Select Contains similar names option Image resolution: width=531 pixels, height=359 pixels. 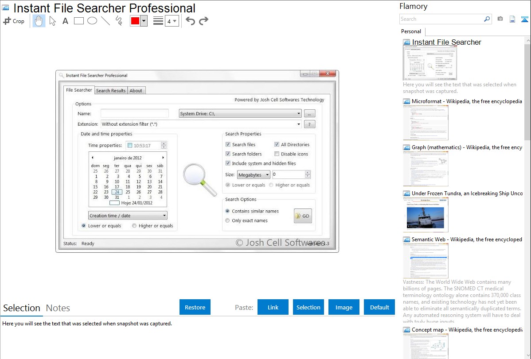click(x=227, y=211)
